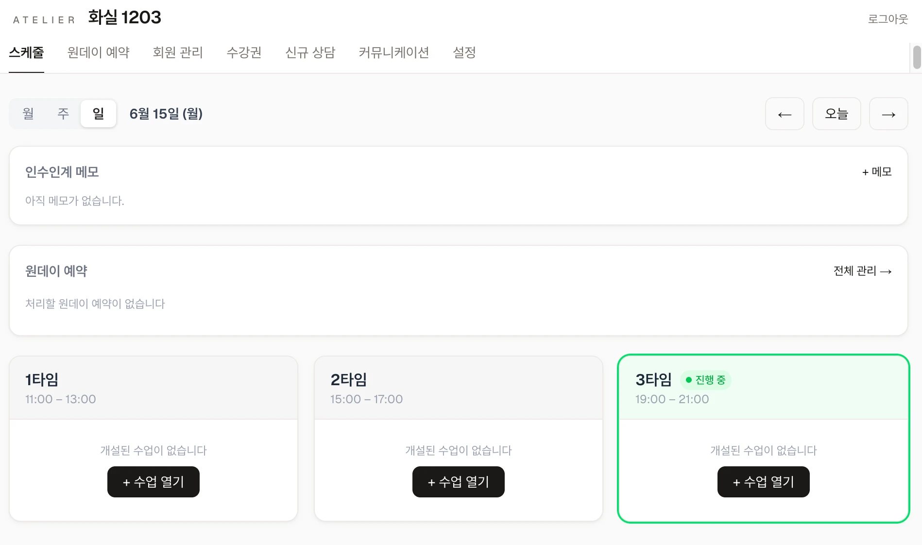
Task: Open a class in 1타임 slot
Action: point(154,482)
